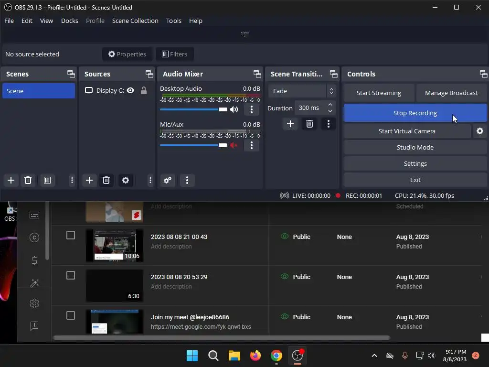Enable Studio Mode
Image resolution: width=489 pixels, height=367 pixels.
pos(415,147)
